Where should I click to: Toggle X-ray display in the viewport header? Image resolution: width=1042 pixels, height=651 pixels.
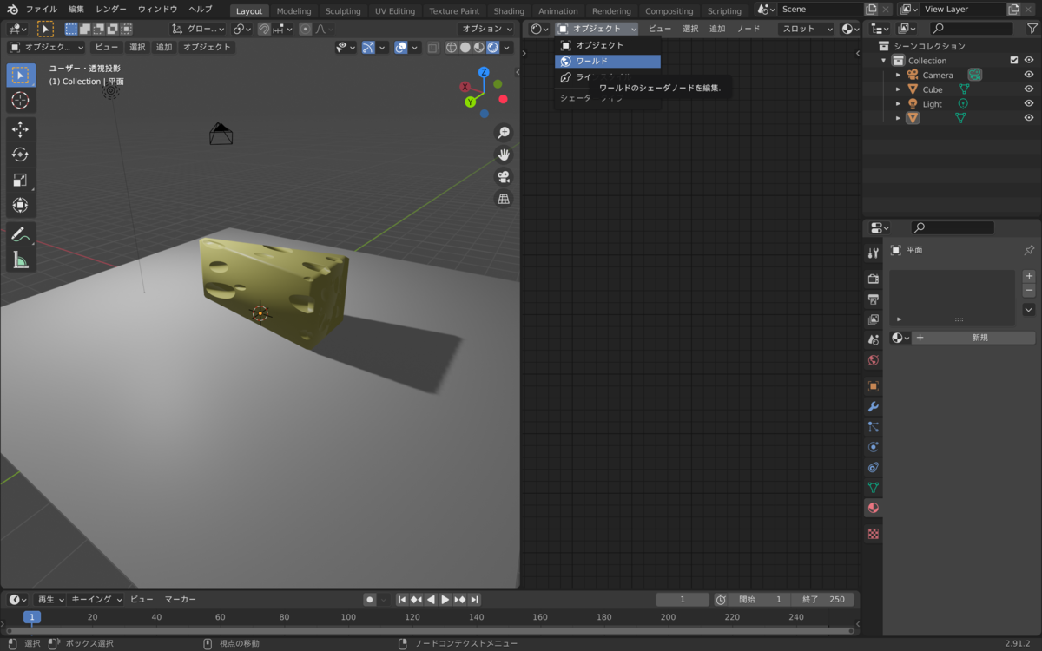[x=433, y=47]
